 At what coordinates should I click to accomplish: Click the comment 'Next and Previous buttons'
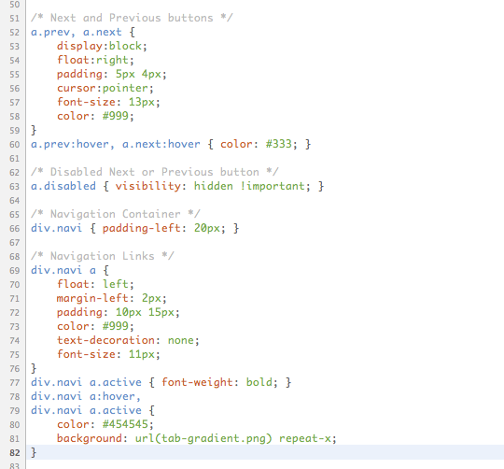coord(132,18)
